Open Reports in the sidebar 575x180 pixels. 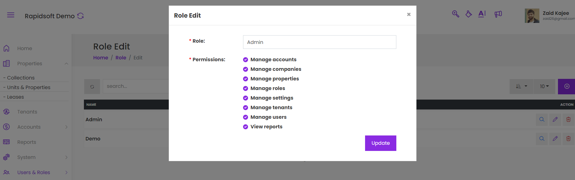[27, 142]
